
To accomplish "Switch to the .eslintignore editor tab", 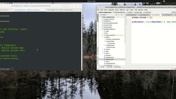I will click(168, 15).
